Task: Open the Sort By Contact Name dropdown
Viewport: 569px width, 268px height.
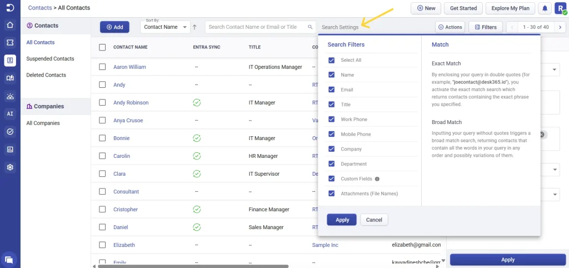Action: tap(165, 27)
